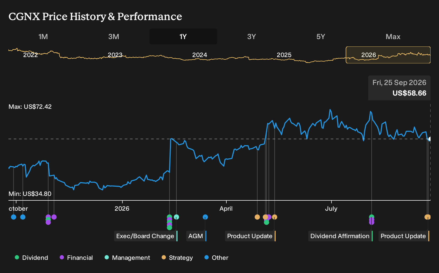Screen dimensions: 439x273
Task: Open the Product Update label near April
Action: point(250,236)
